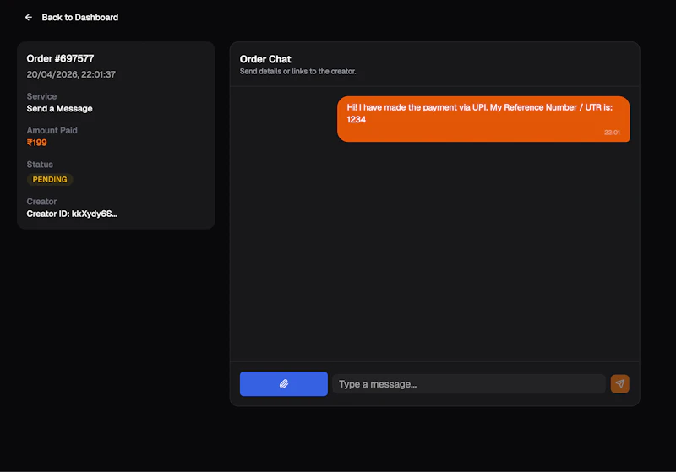Click the subtitle Send details or links to the creator

click(x=298, y=72)
